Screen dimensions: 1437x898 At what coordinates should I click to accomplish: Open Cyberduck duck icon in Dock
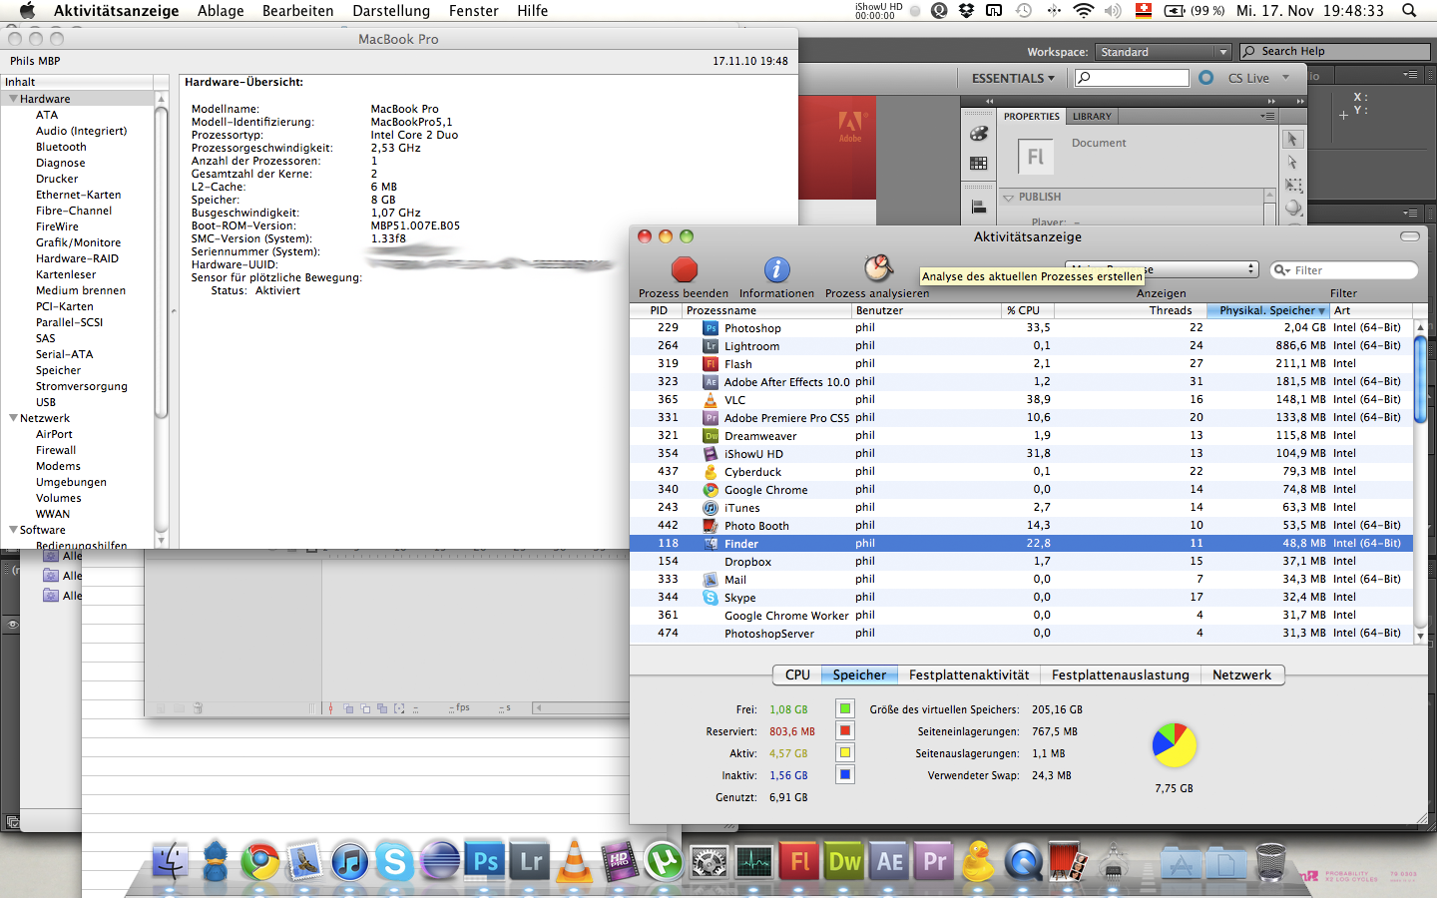[x=979, y=861]
